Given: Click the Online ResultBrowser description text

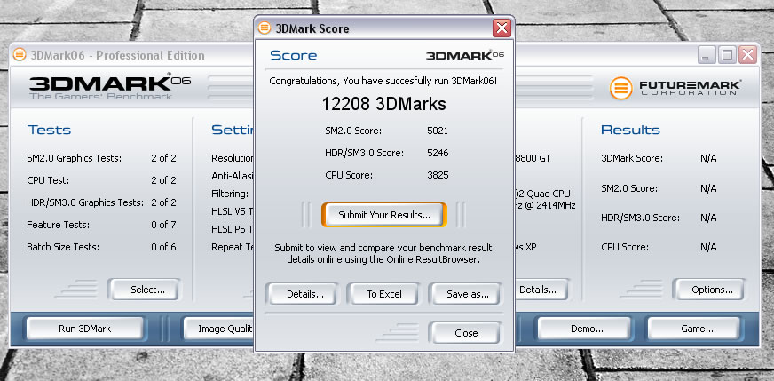Looking at the screenshot, I should 383,253.
